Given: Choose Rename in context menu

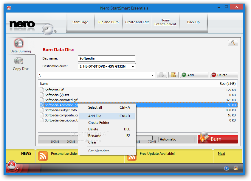Looking at the screenshot, I should [107, 135].
